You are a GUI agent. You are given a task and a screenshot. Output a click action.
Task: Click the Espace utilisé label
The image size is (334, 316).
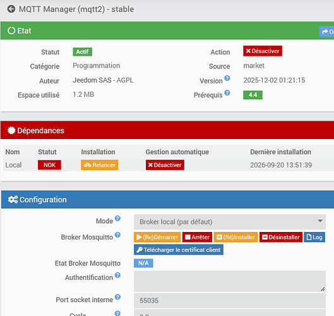(39, 95)
